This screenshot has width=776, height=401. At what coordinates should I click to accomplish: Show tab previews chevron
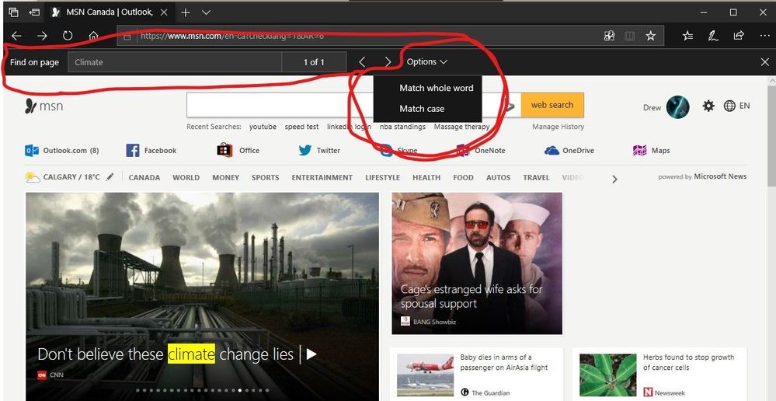(x=207, y=12)
